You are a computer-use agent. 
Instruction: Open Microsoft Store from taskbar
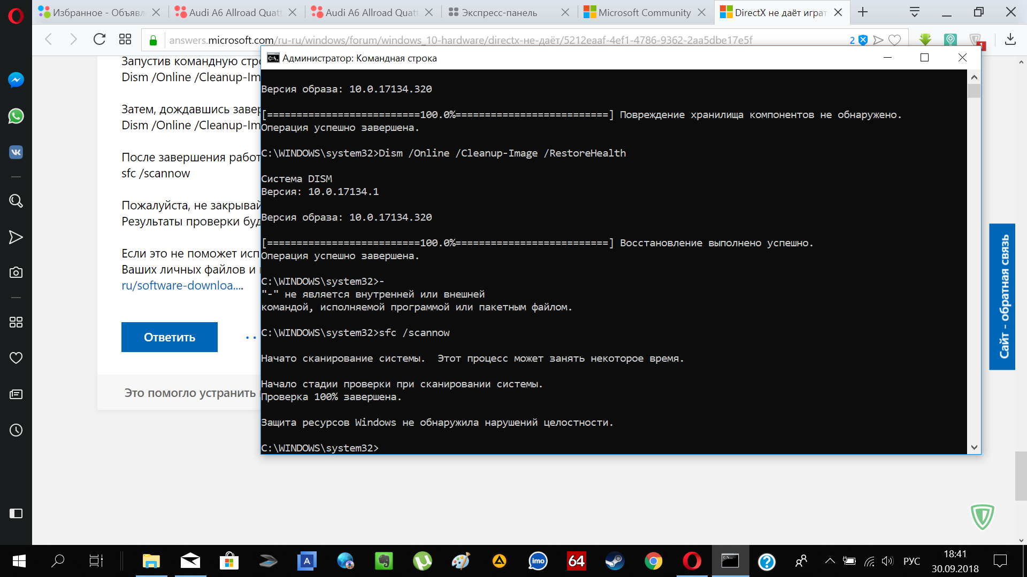(x=229, y=561)
